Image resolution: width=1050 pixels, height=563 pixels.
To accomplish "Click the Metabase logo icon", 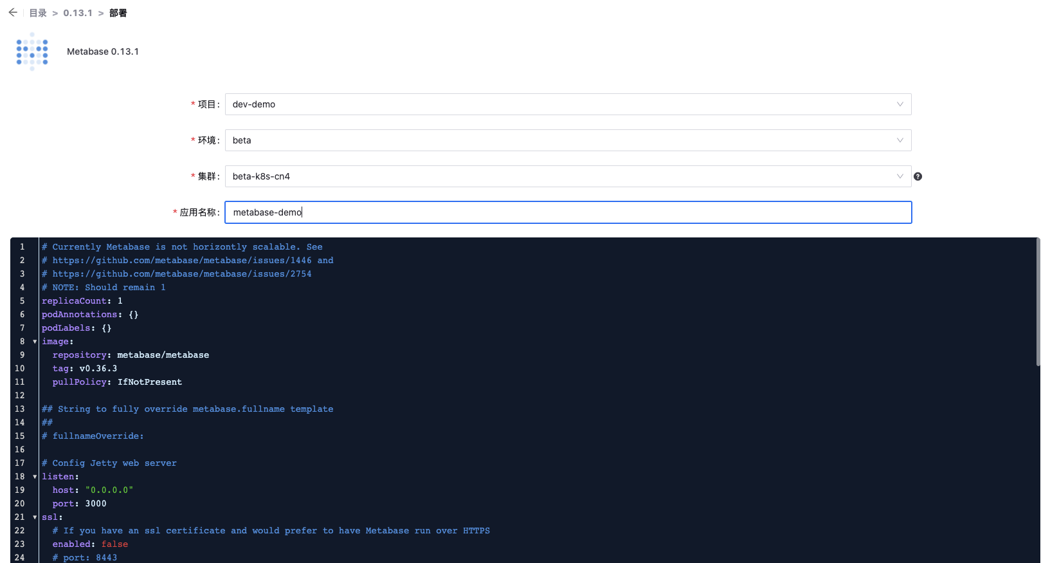I will pos(32,52).
